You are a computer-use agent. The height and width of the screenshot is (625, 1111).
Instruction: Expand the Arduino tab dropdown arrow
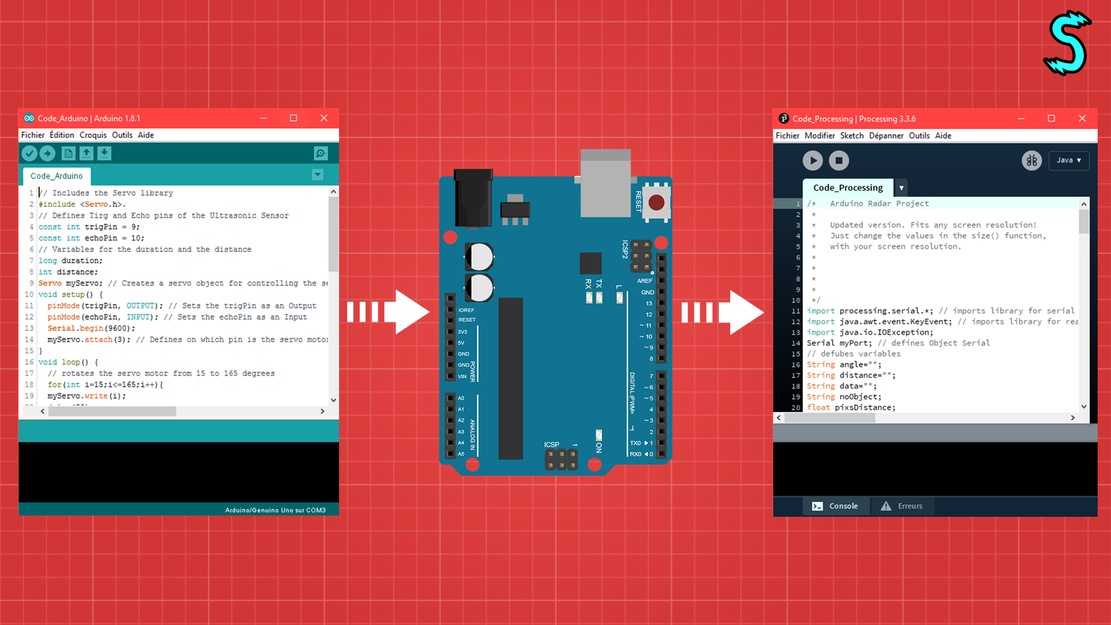pos(318,175)
